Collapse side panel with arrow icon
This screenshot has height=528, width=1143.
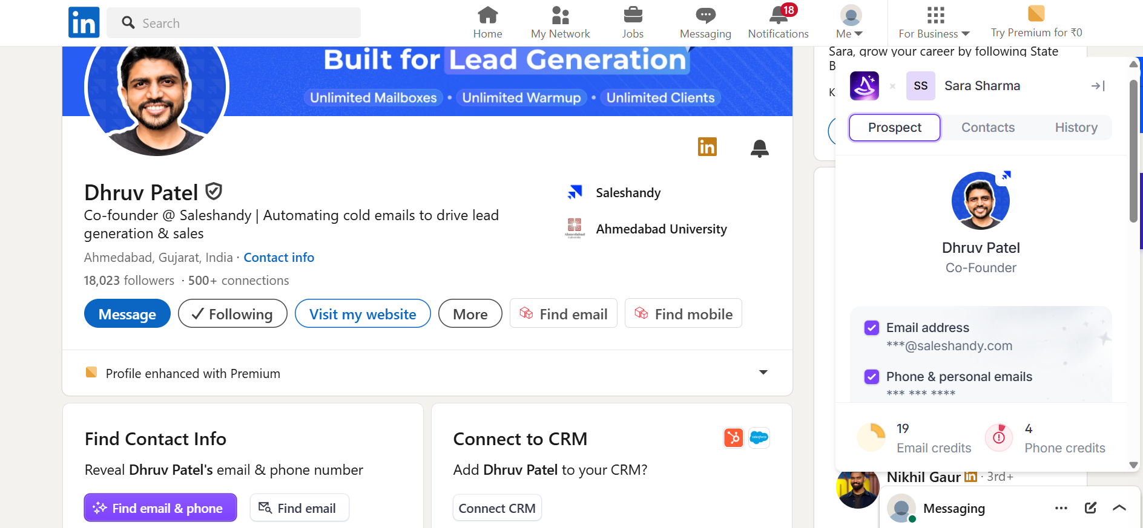click(x=1098, y=86)
